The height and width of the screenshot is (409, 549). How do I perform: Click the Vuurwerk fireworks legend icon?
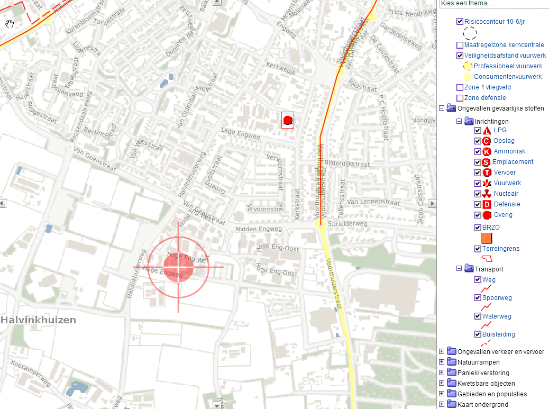[x=487, y=183]
